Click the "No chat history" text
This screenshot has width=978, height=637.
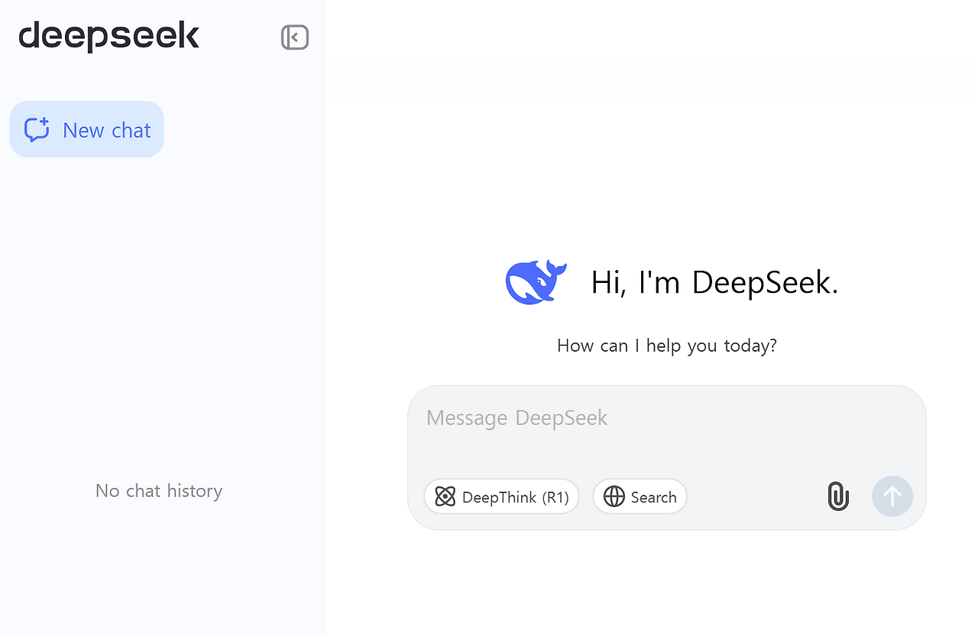click(159, 491)
